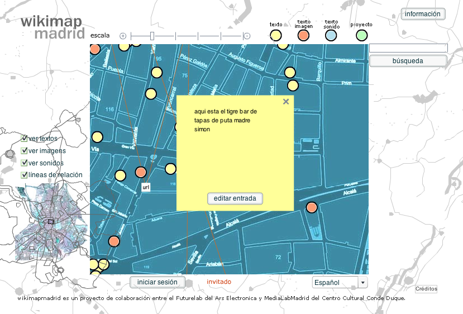Click the url label on the map
This screenshot has height=314, width=463.
click(146, 187)
